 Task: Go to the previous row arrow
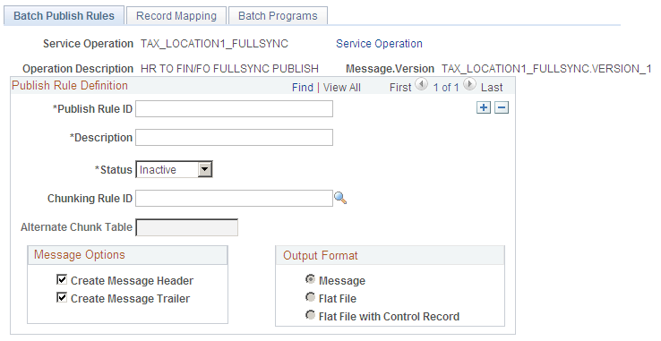[x=421, y=84]
